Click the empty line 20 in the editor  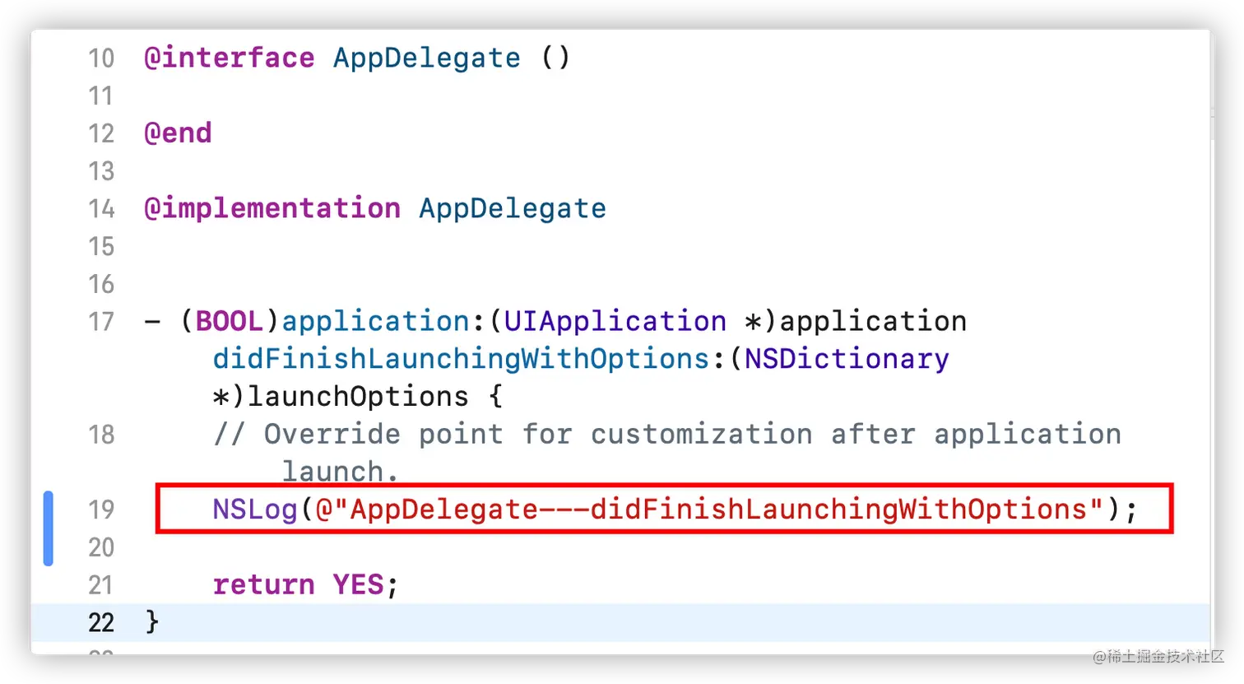click(576, 547)
